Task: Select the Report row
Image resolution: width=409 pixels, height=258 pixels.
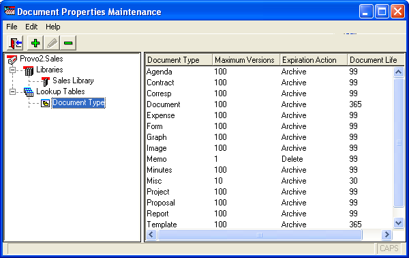Action: [269, 214]
